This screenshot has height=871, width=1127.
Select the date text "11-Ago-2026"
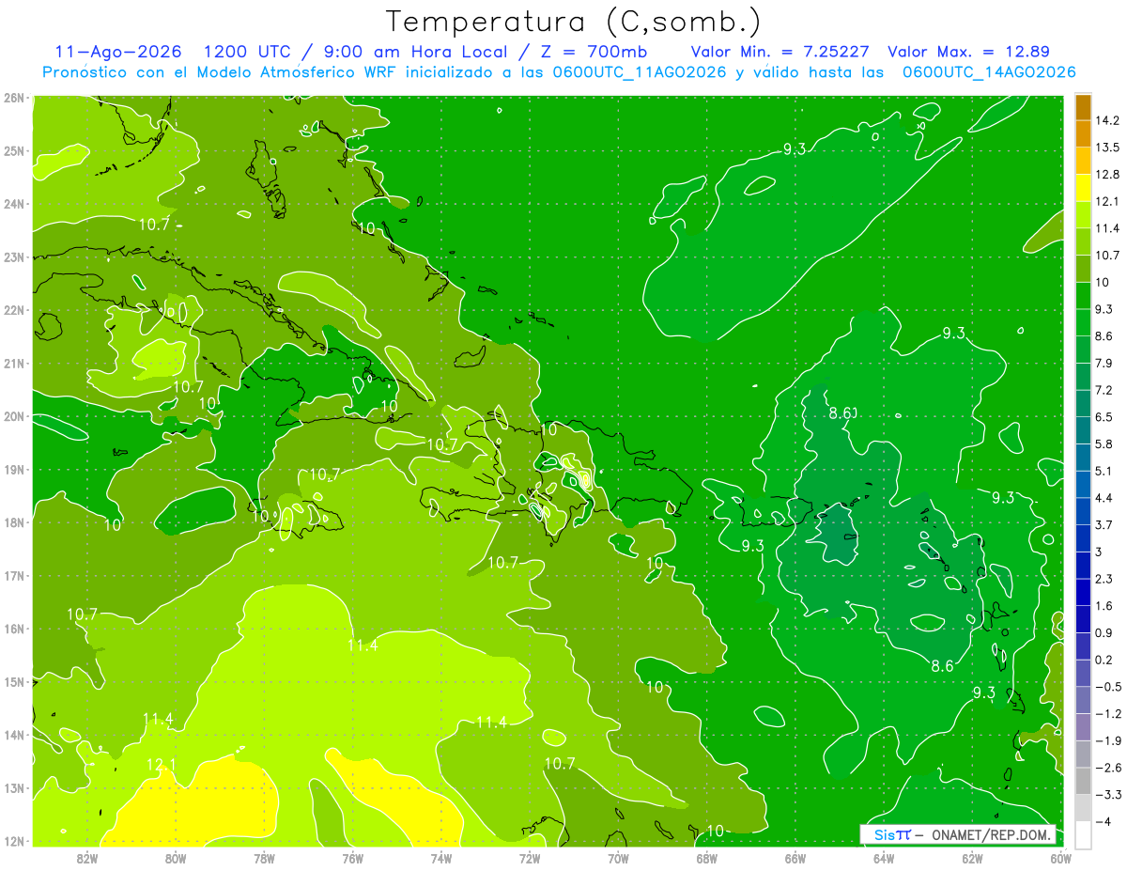click(117, 52)
